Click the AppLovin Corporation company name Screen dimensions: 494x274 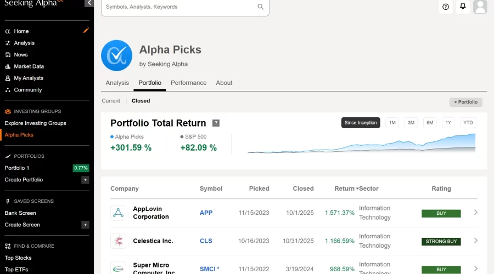coord(151,213)
